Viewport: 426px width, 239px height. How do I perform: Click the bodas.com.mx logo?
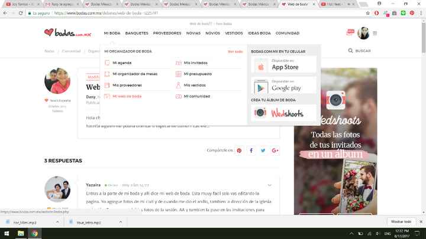coord(68,33)
